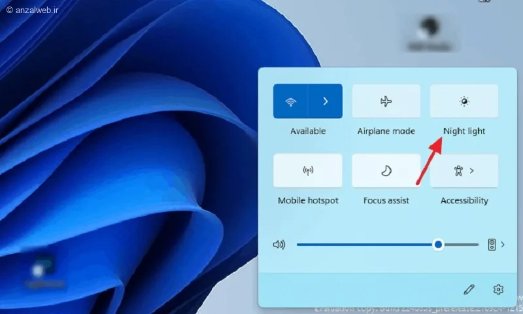523x314 pixels.
Task: Click the "Mobile hotspot" label
Action: [x=308, y=200]
